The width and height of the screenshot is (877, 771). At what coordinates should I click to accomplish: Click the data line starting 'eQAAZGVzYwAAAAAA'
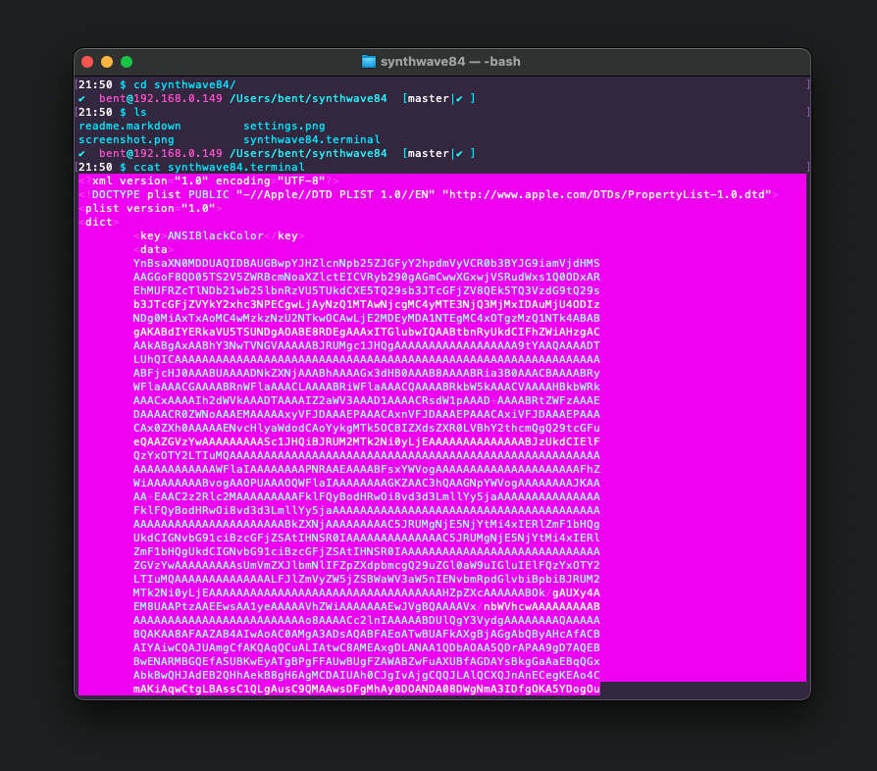tap(366, 441)
